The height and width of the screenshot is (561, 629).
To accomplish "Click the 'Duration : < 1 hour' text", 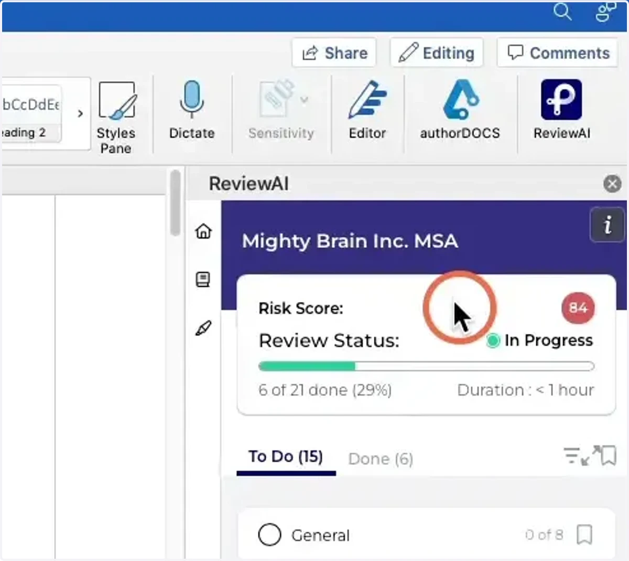I will pyautogui.click(x=526, y=390).
